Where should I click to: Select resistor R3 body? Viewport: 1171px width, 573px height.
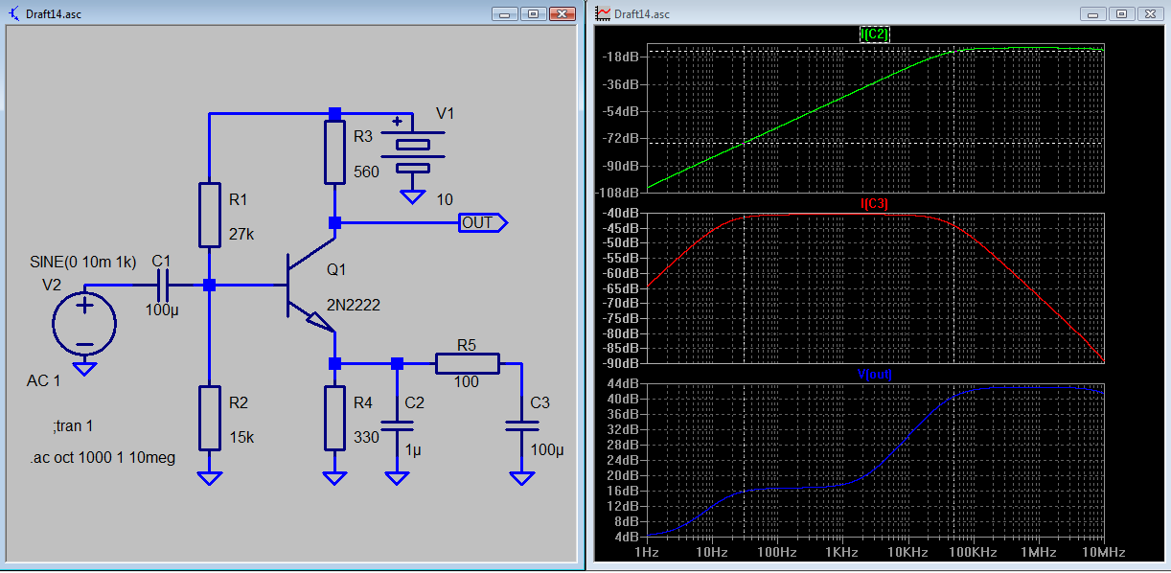pyautogui.click(x=334, y=152)
